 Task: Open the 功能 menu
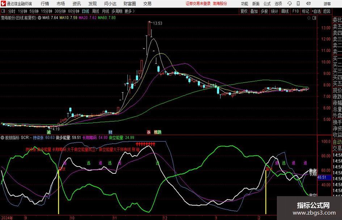pyautogui.click(x=245, y=4)
